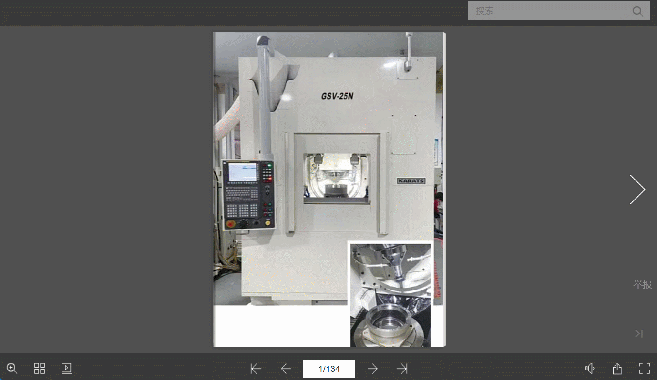Click the page number field 1/134

tap(329, 369)
